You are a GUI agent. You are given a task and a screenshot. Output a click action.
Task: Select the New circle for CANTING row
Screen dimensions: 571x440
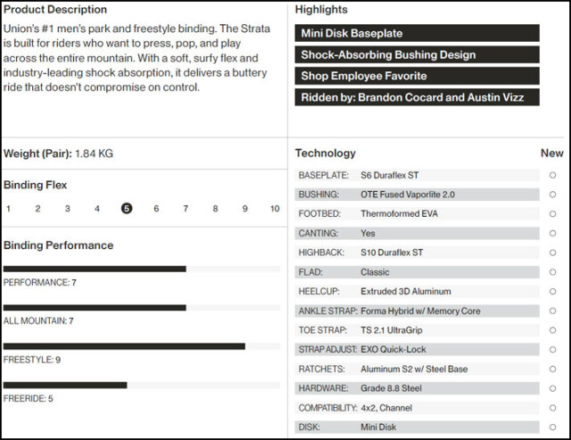[x=552, y=233]
